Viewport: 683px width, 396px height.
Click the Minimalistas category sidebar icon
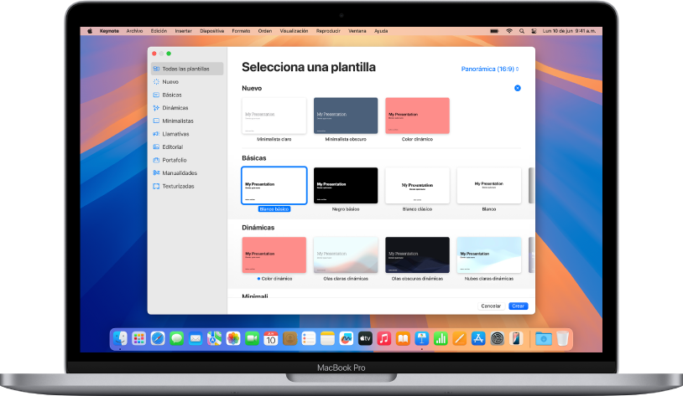156,121
